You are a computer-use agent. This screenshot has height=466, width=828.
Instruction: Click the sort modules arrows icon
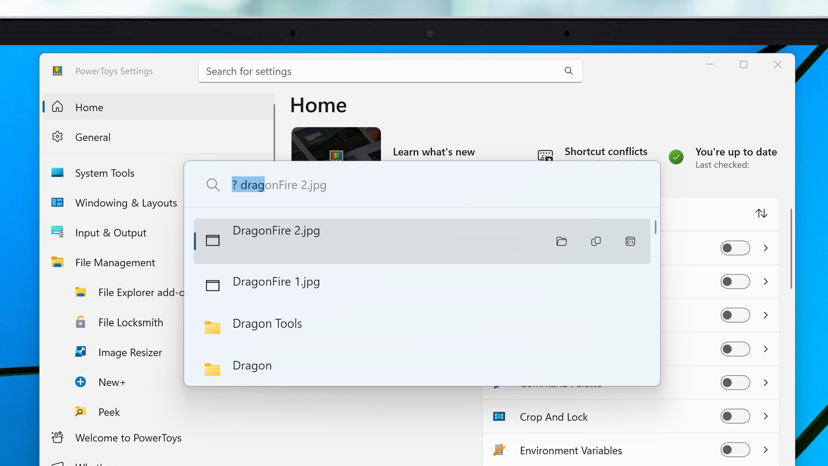[x=761, y=213]
